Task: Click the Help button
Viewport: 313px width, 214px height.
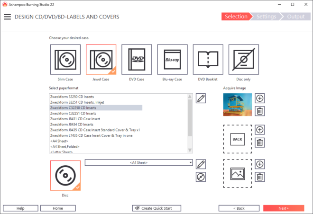Action: 20,208
